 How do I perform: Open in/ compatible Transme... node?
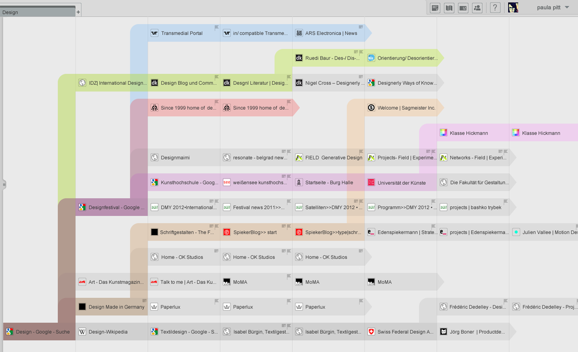point(256,33)
